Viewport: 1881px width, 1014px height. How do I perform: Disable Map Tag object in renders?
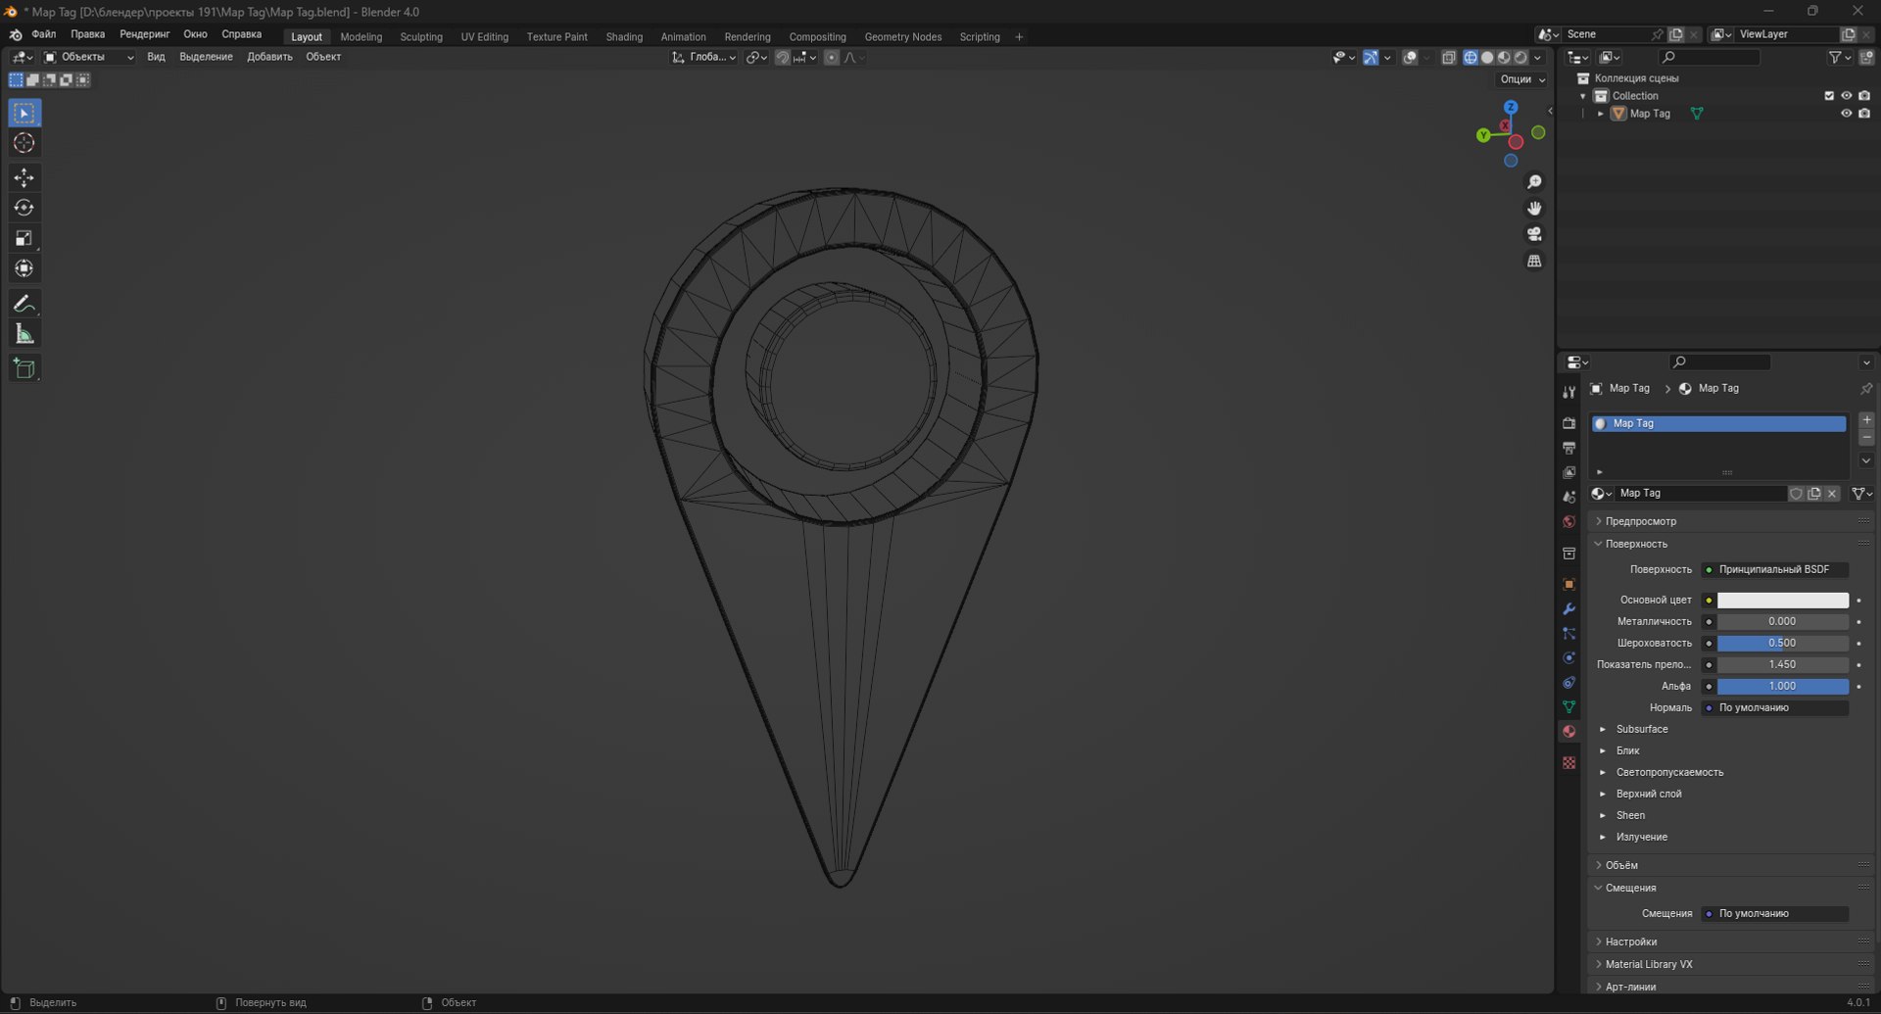(1864, 114)
